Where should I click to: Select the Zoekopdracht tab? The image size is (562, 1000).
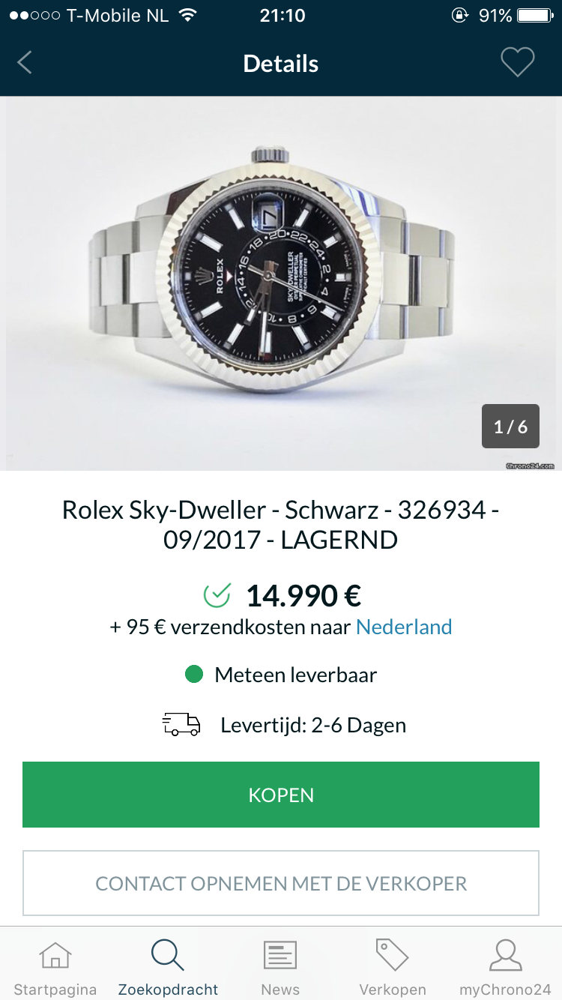pos(168,966)
